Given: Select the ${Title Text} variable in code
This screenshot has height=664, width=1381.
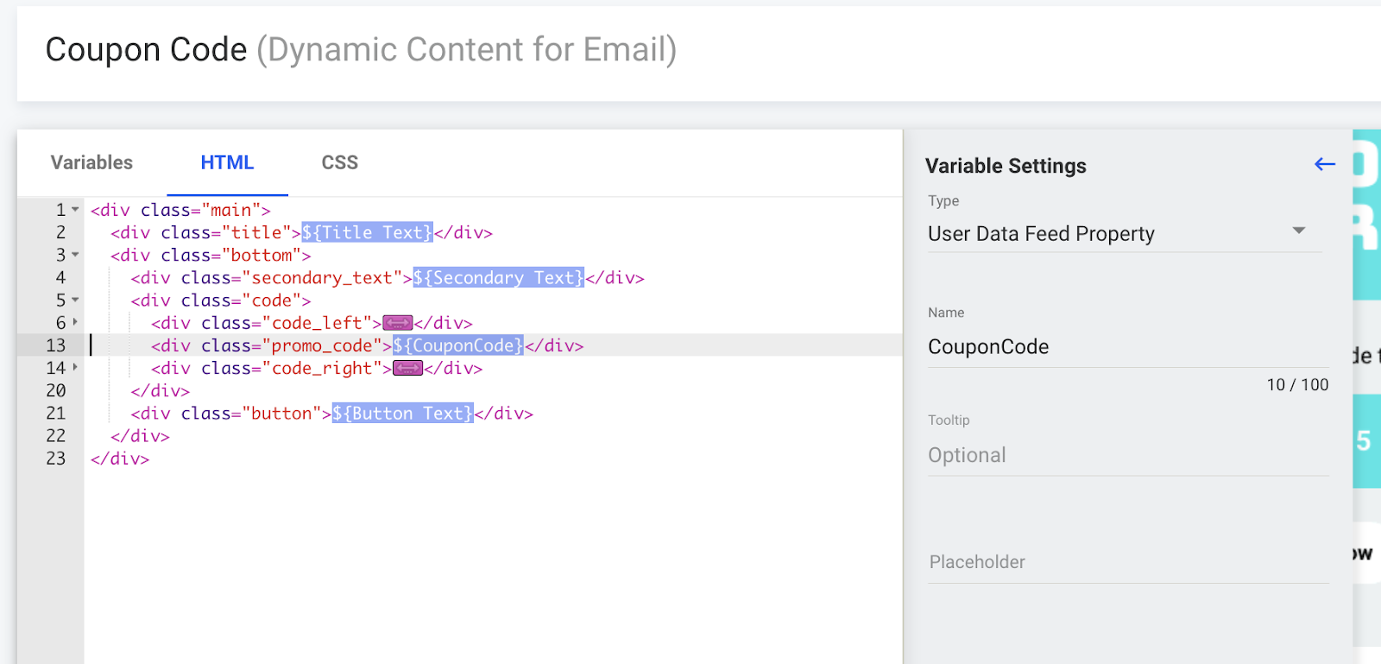Looking at the screenshot, I should click(367, 233).
